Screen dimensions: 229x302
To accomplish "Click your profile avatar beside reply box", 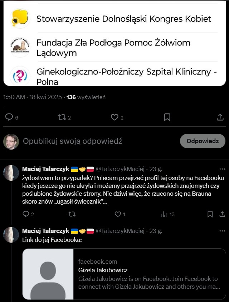I will click(11, 142).
